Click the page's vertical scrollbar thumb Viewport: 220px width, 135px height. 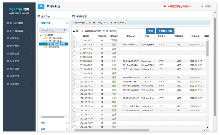point(215,67)
